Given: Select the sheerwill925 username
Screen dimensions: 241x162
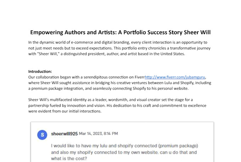Looking at the screenshot, I should coord(65,134).
